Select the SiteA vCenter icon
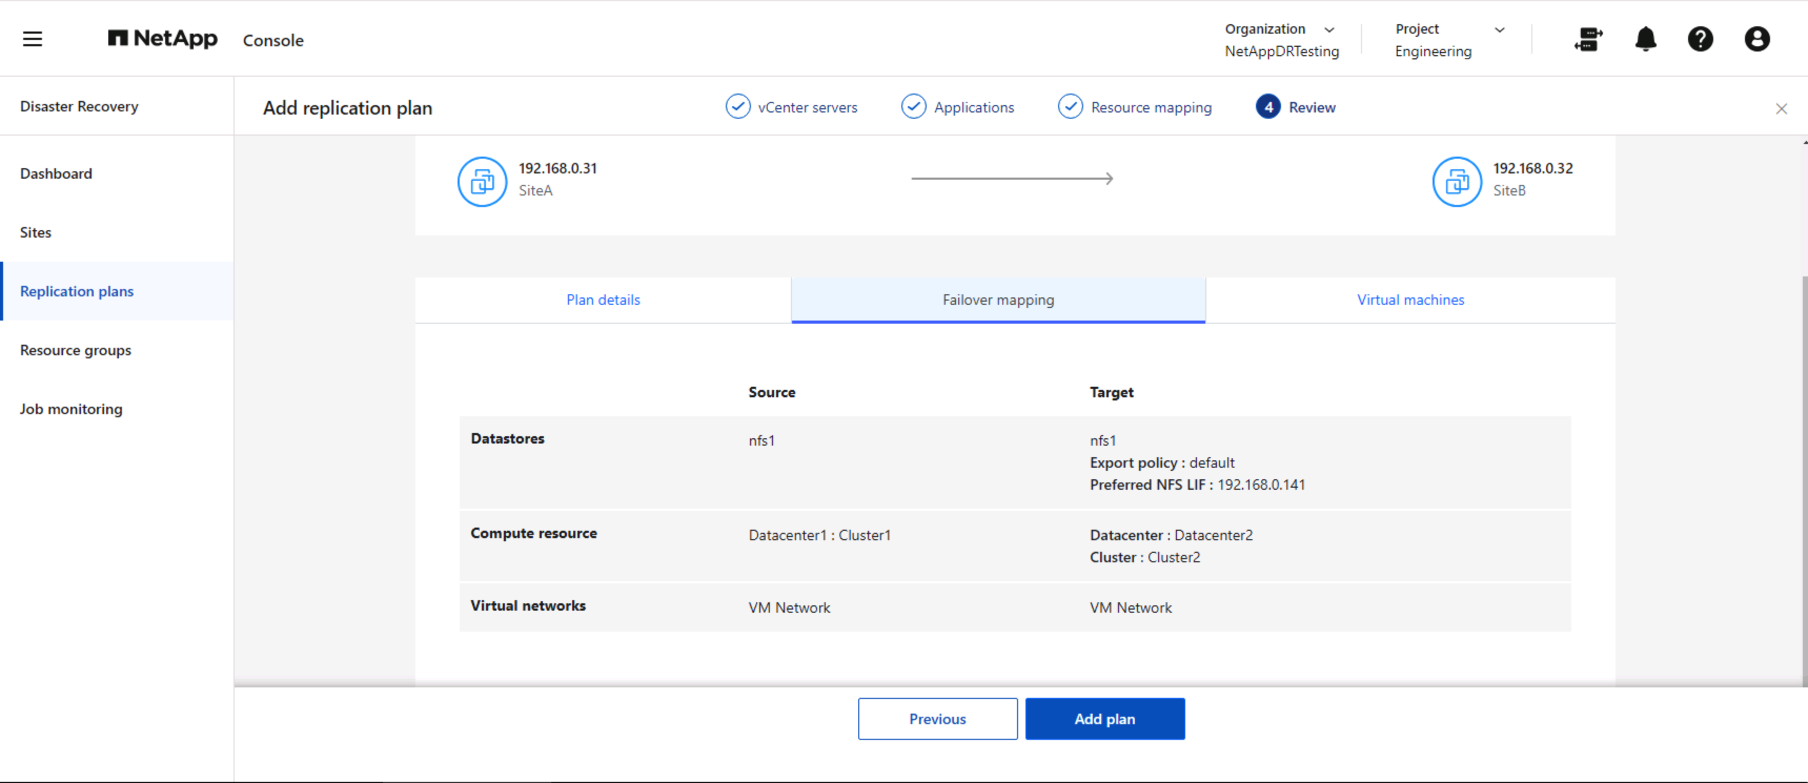The height and width of the screenshot is (783, 1808). coord(482,182)
